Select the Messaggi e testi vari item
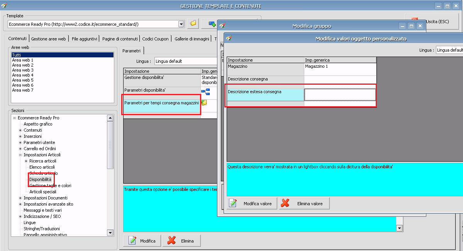 coord(42,211)
